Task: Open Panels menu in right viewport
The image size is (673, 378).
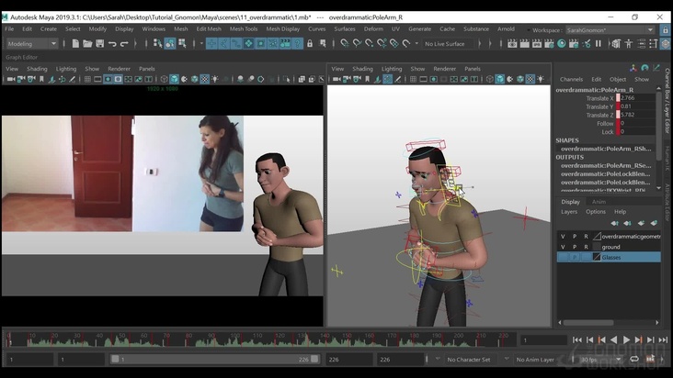Action: [x=473, y=69]
